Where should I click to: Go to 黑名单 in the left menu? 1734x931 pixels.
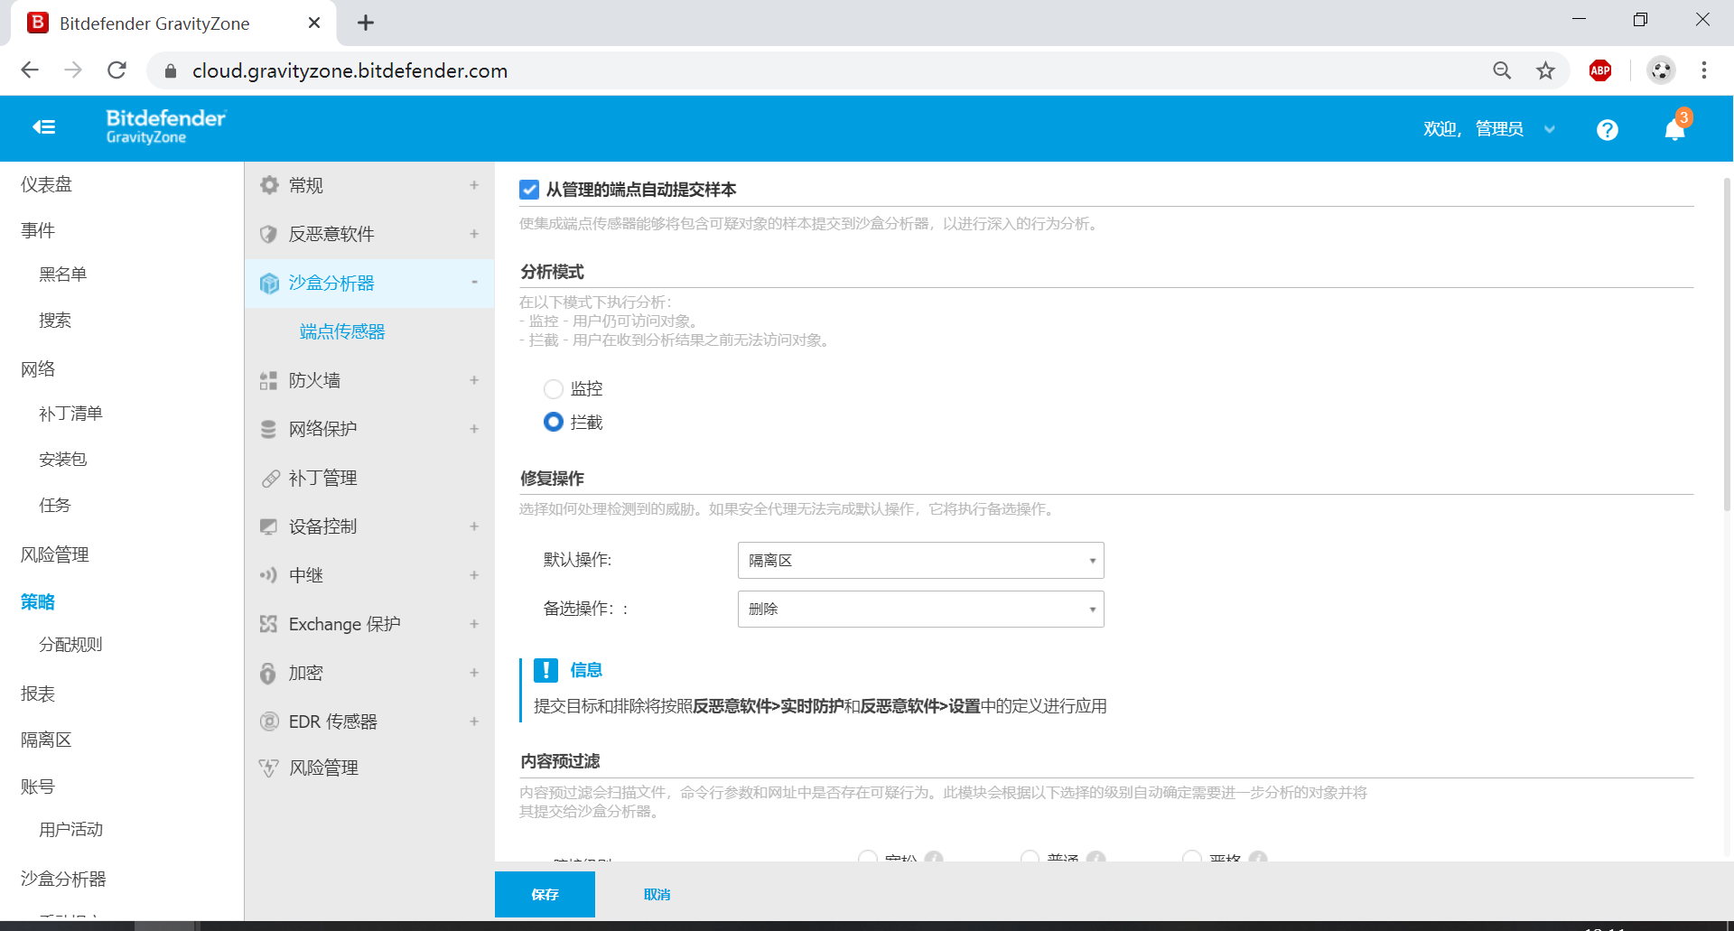(x=62, y=275)
